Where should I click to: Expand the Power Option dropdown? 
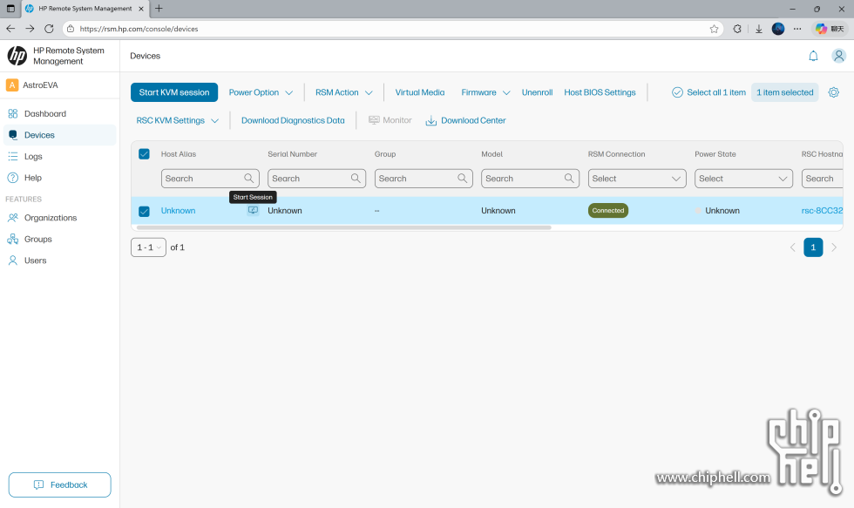point(260,92)
